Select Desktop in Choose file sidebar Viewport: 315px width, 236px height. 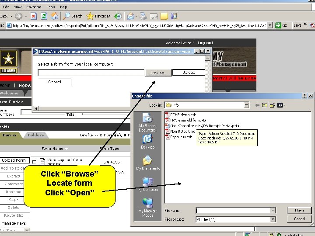click(x=148, y=142)
